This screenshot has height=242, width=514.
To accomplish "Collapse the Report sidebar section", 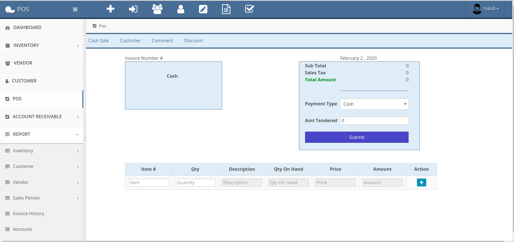I will coord(42,134).
